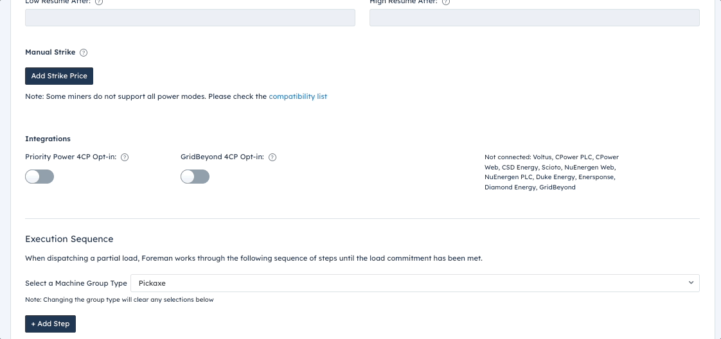The height and width of the screenshot is (339, 721).
Task: Click the Integrations section heading
Action: [48, 139]
